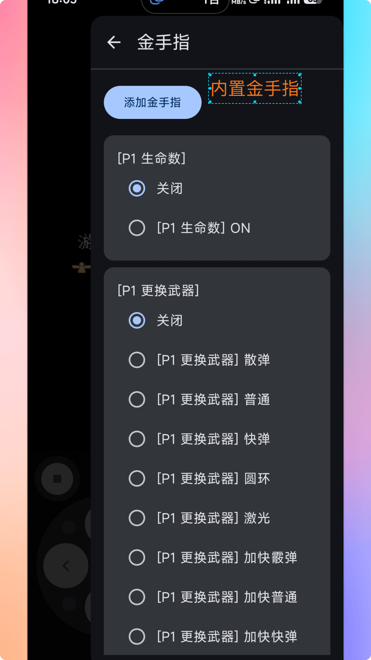Open the blue app icon in floating capsule
Screen dimensions: 371x660
click(156, 3)
